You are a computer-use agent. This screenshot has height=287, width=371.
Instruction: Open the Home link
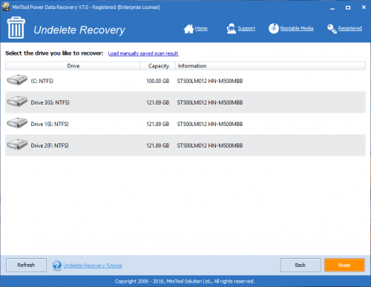click(x=201, y=28)
